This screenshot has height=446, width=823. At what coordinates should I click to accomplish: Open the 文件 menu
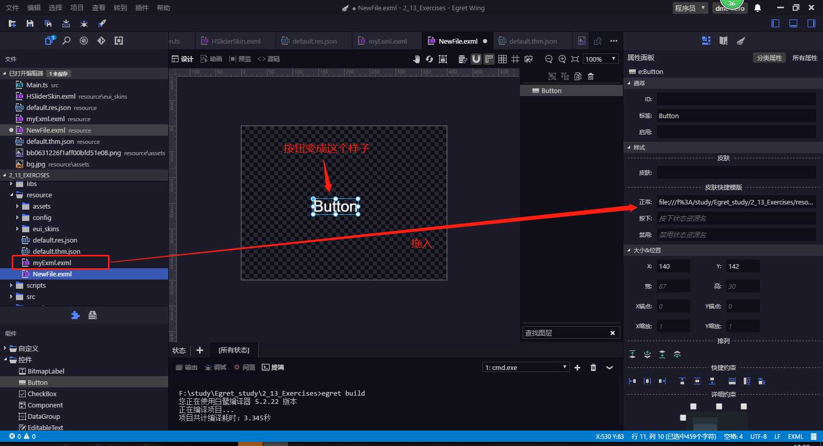click(12, 8)
